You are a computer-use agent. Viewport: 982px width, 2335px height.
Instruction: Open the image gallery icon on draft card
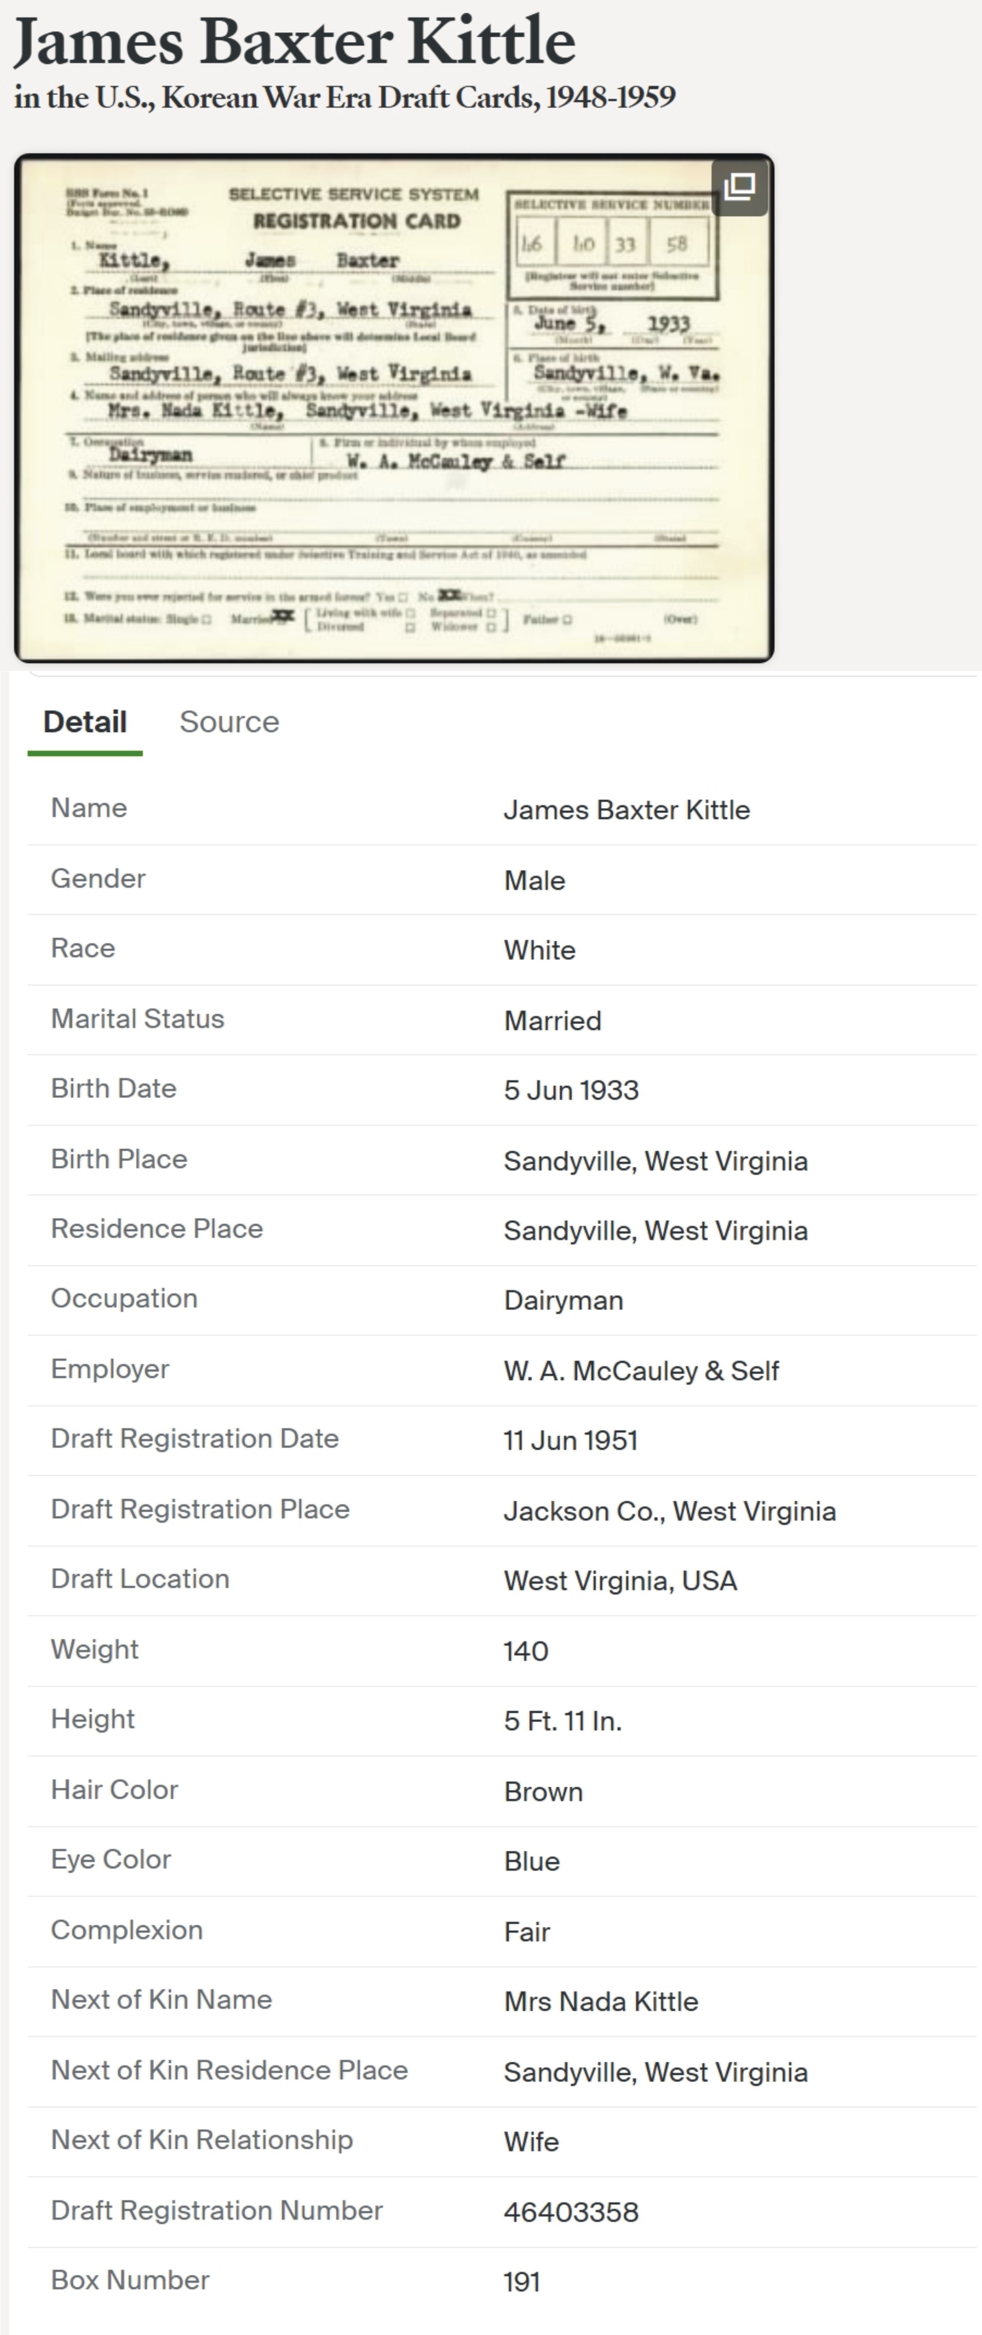(x=739, y=187)
